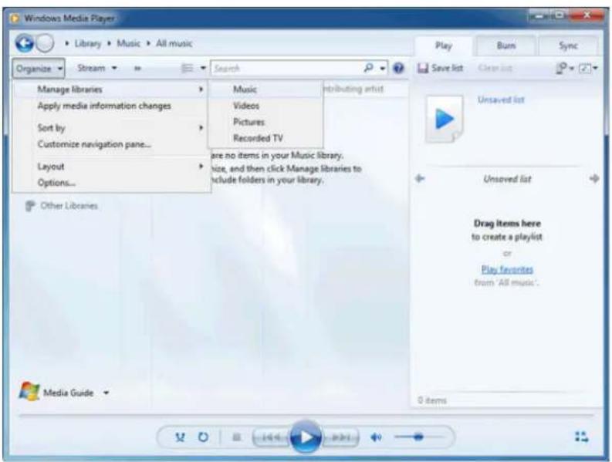Image resolution: width=612 pixels, height=462 pixels.
Task: Switch to the Burn tab
Action: (x=505, y=46)
